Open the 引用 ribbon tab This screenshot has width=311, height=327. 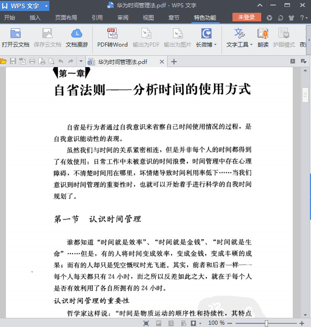pyautogui.click(x=97, y=17)
